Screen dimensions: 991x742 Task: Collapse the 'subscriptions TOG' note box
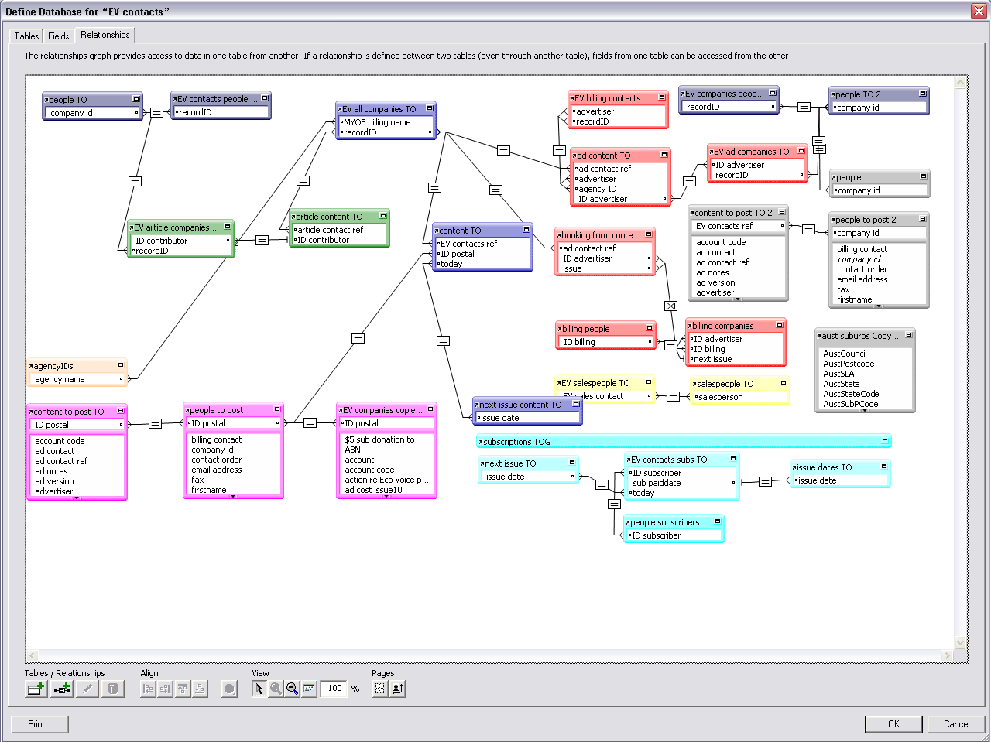[884, 441]
